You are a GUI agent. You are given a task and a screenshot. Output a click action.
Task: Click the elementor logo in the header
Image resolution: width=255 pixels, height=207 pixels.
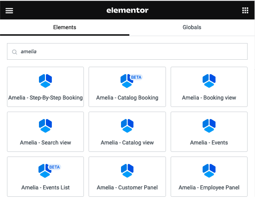[x=127, y=10]
